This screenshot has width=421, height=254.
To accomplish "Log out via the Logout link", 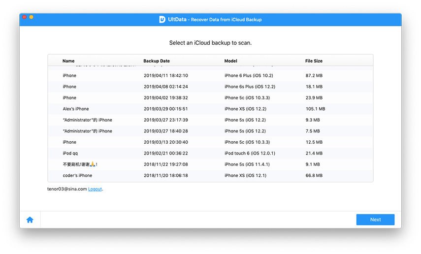I will tap(95, 189).
